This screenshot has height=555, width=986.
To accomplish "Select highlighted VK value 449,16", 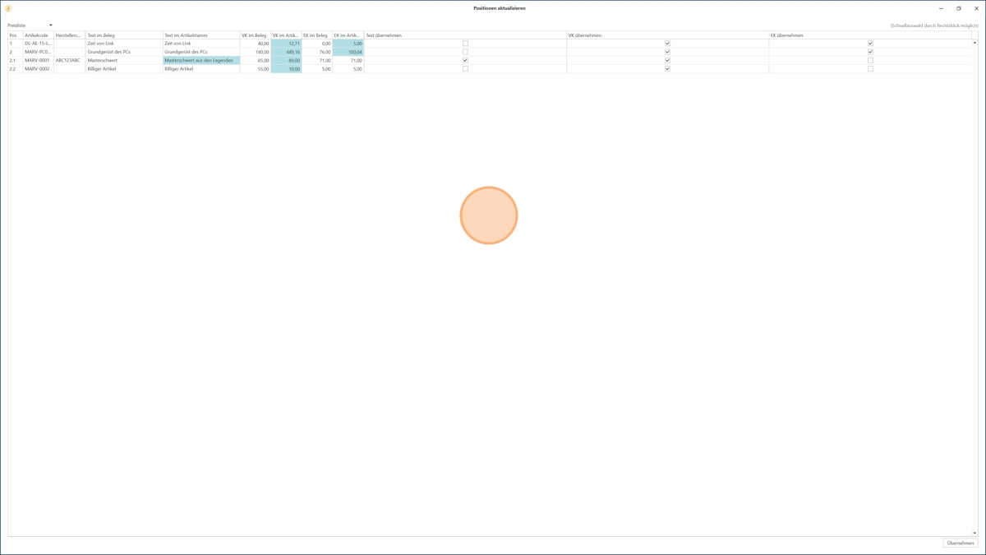I will tap(286, 52).
